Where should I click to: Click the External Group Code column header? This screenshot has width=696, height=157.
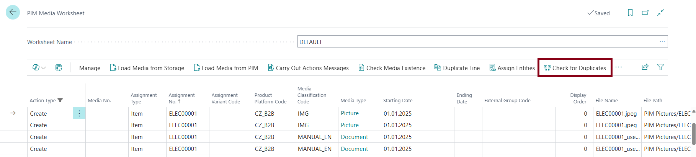click(507, 100)
